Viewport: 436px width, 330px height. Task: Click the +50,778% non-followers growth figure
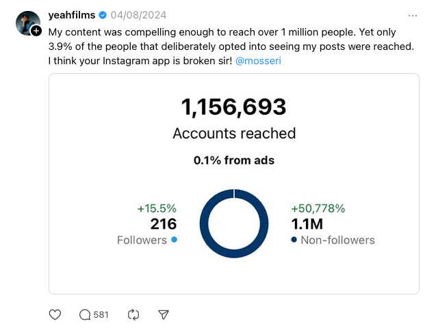[x=318, y=208]
